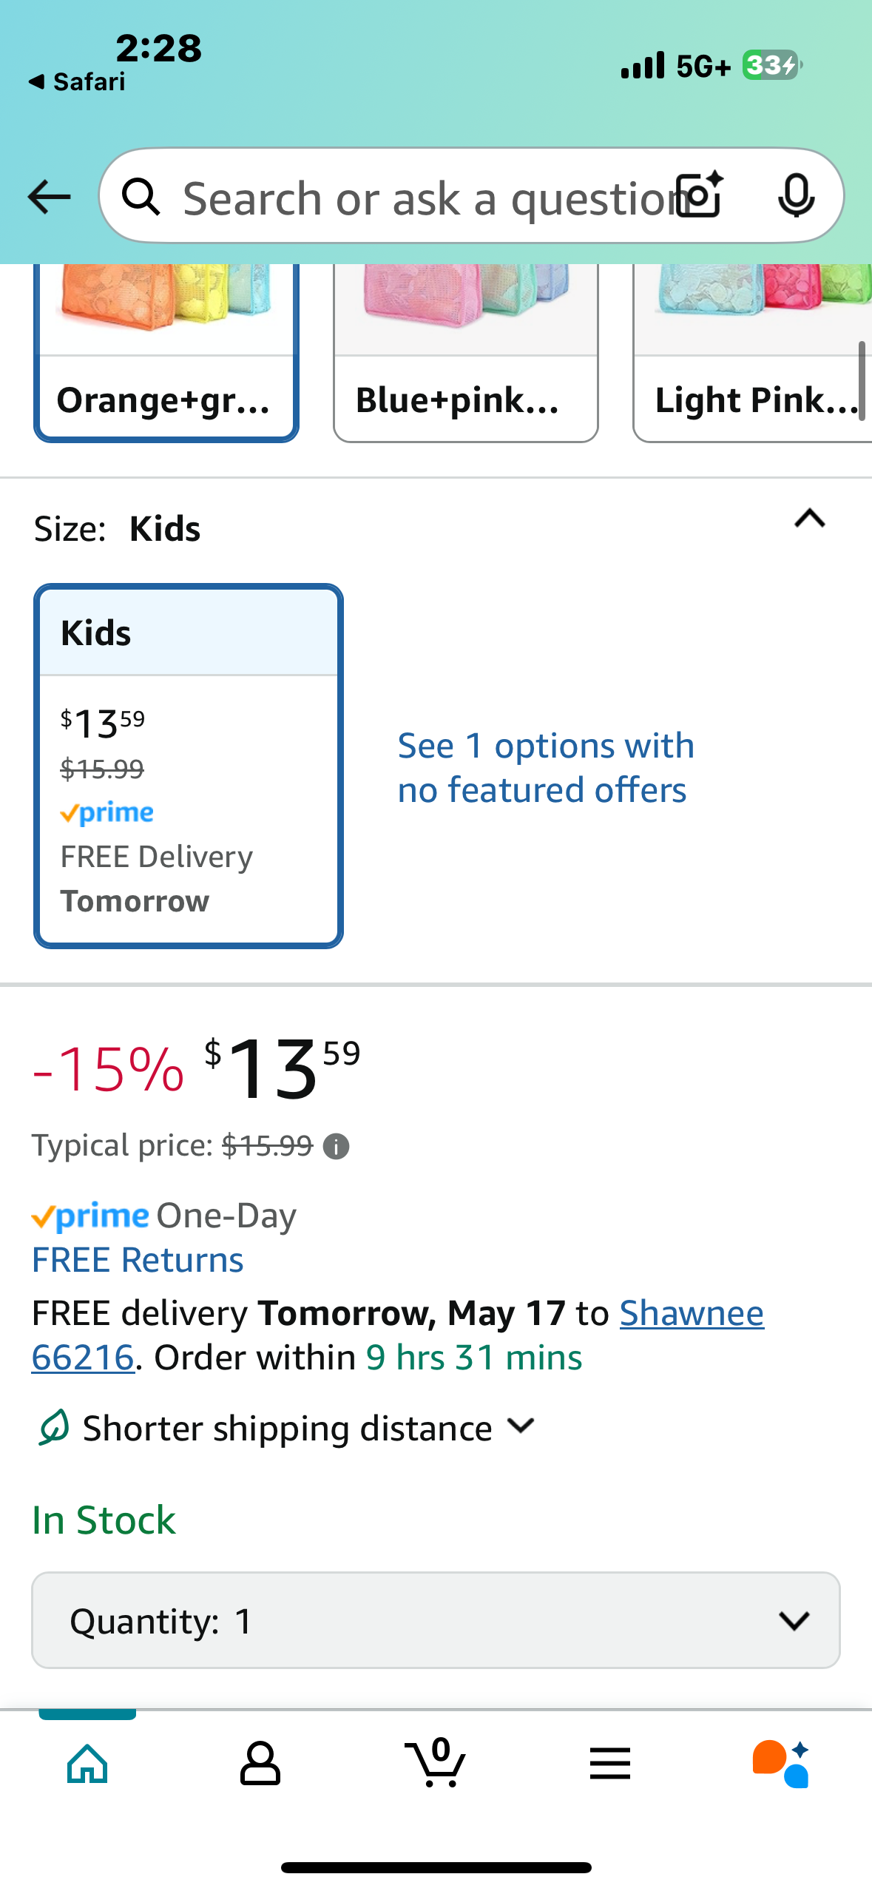Image resolution: width=872 pixels, height=1891 pixels.
Task: Expand Shorter shipping distance details
Action: pos(286,1428)
